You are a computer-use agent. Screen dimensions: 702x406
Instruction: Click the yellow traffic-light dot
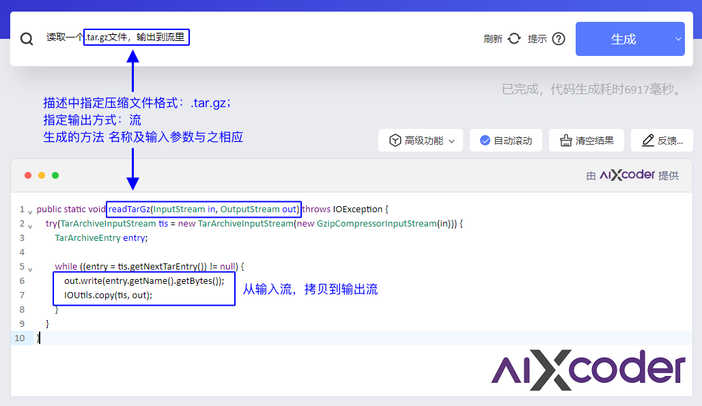click(x=41, y=175)
